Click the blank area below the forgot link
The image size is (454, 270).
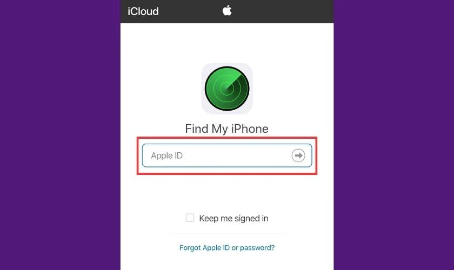click(x=227, y=261)
